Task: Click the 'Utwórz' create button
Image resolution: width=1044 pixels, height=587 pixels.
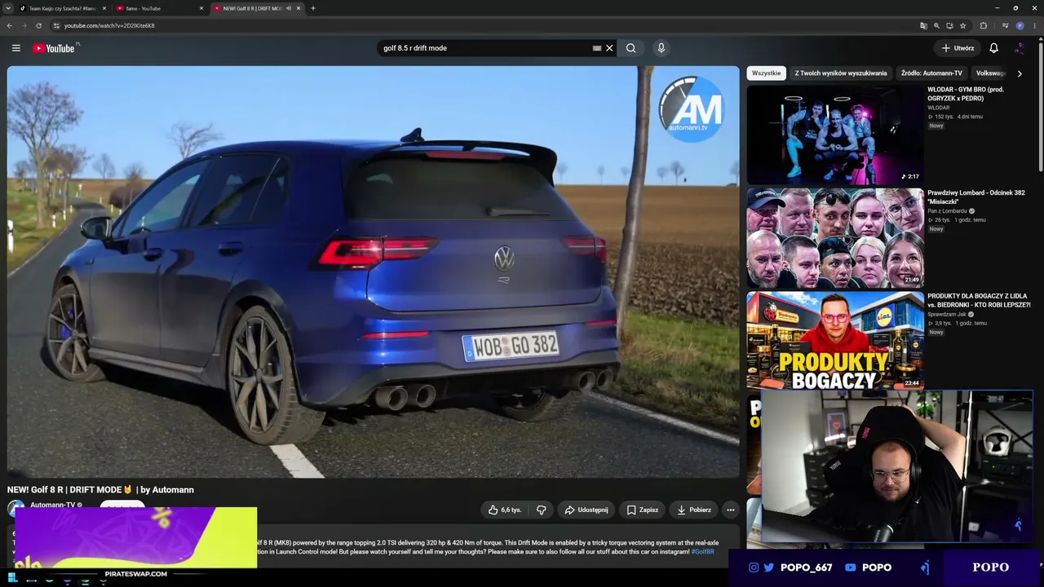Action: pyautogui.click(x=958, y=48)
